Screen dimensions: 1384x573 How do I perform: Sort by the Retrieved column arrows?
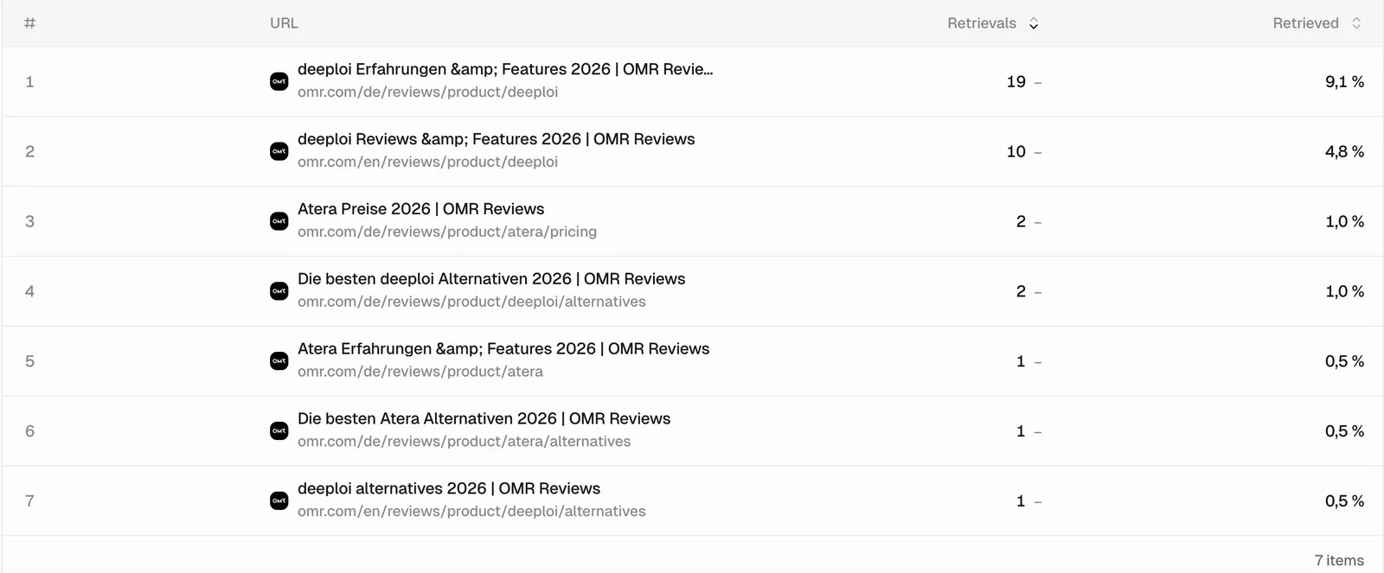tap(1356, 23)
